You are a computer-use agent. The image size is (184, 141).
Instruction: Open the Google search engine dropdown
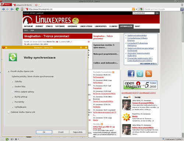point(141,9)
